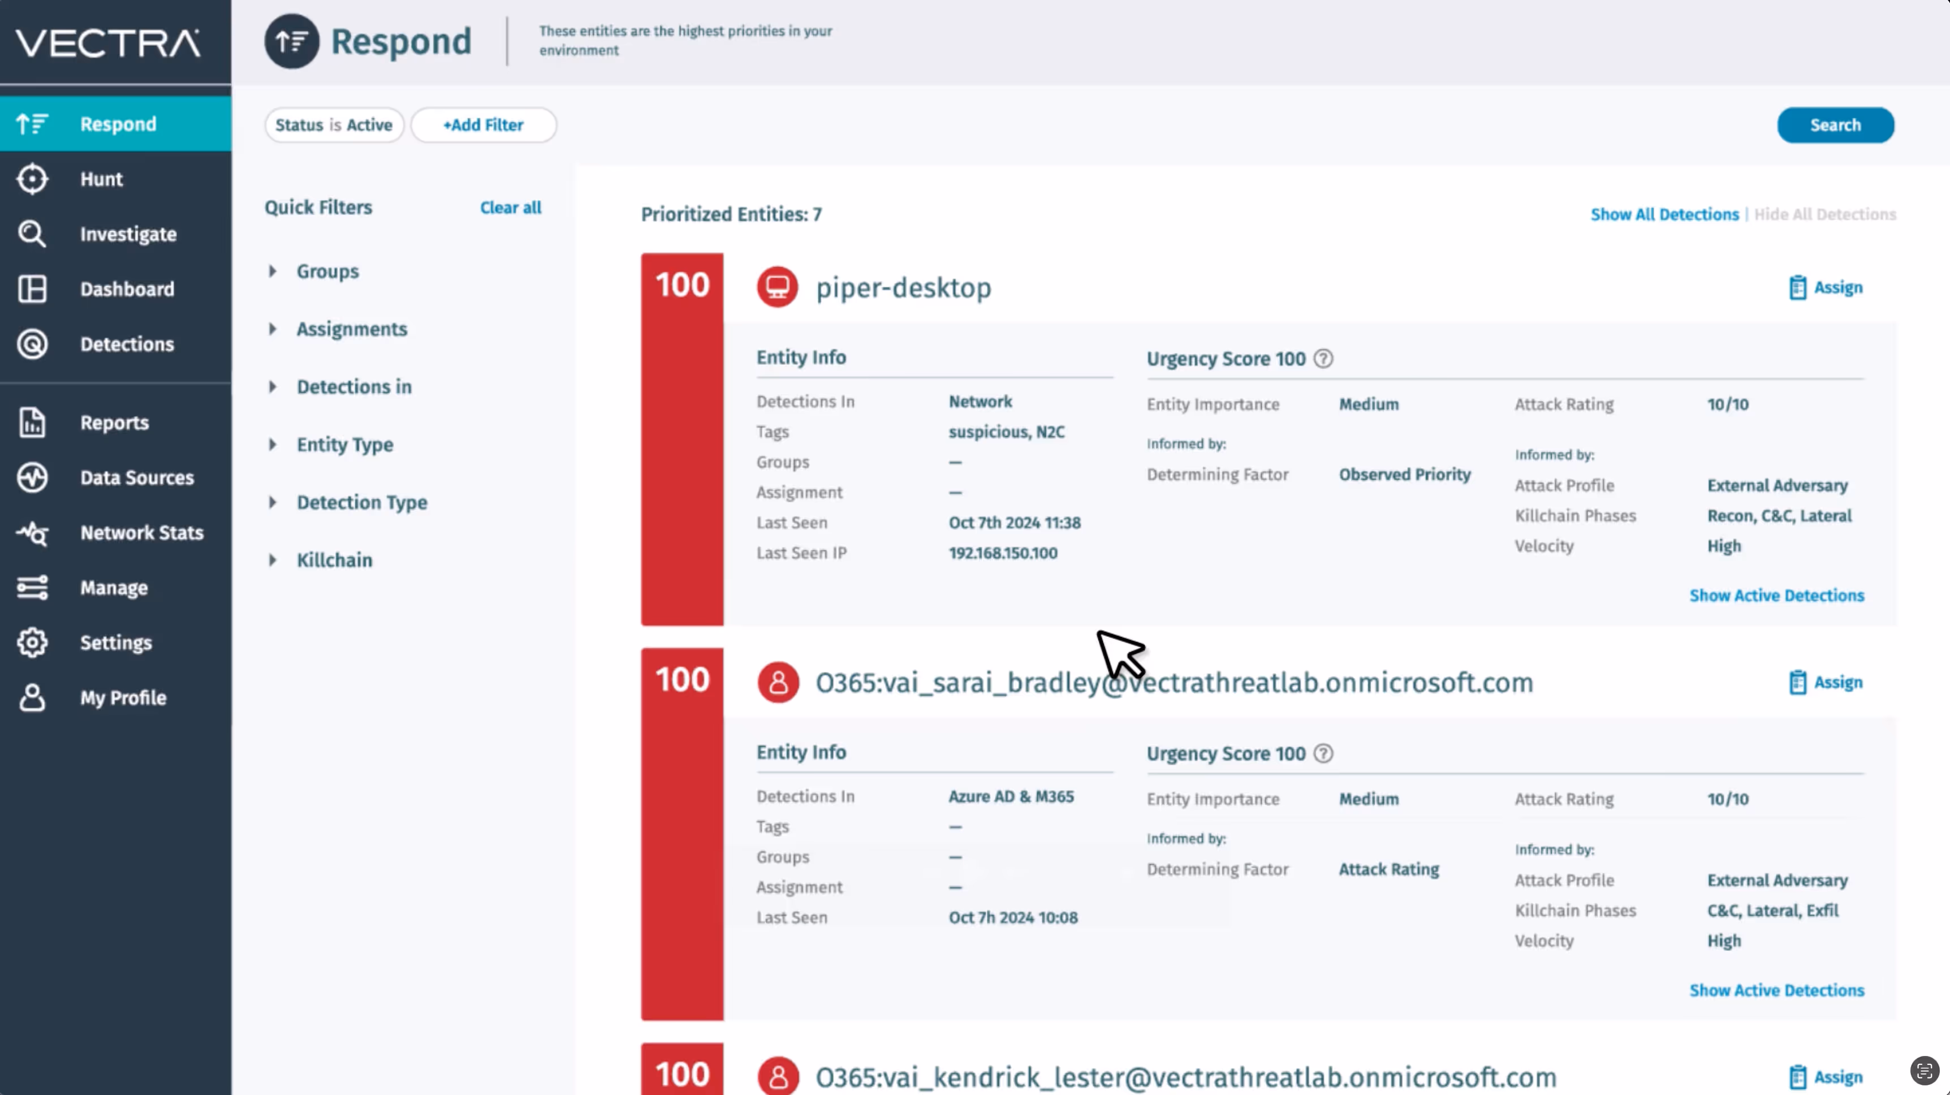Click the +Add Filter button

[483, 125]
